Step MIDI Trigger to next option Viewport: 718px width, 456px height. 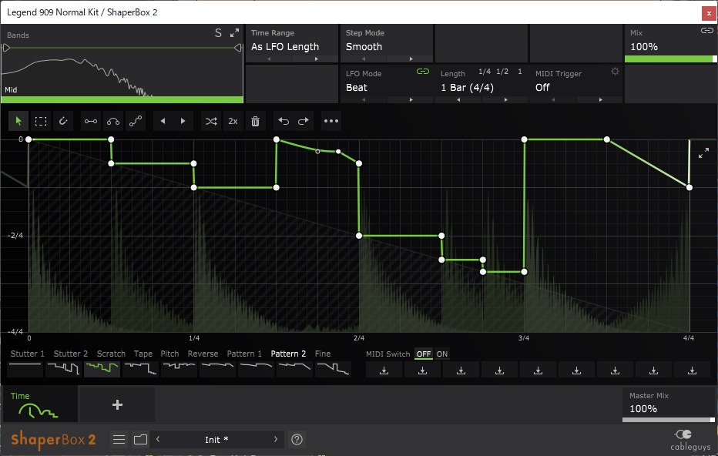(600, 100)
